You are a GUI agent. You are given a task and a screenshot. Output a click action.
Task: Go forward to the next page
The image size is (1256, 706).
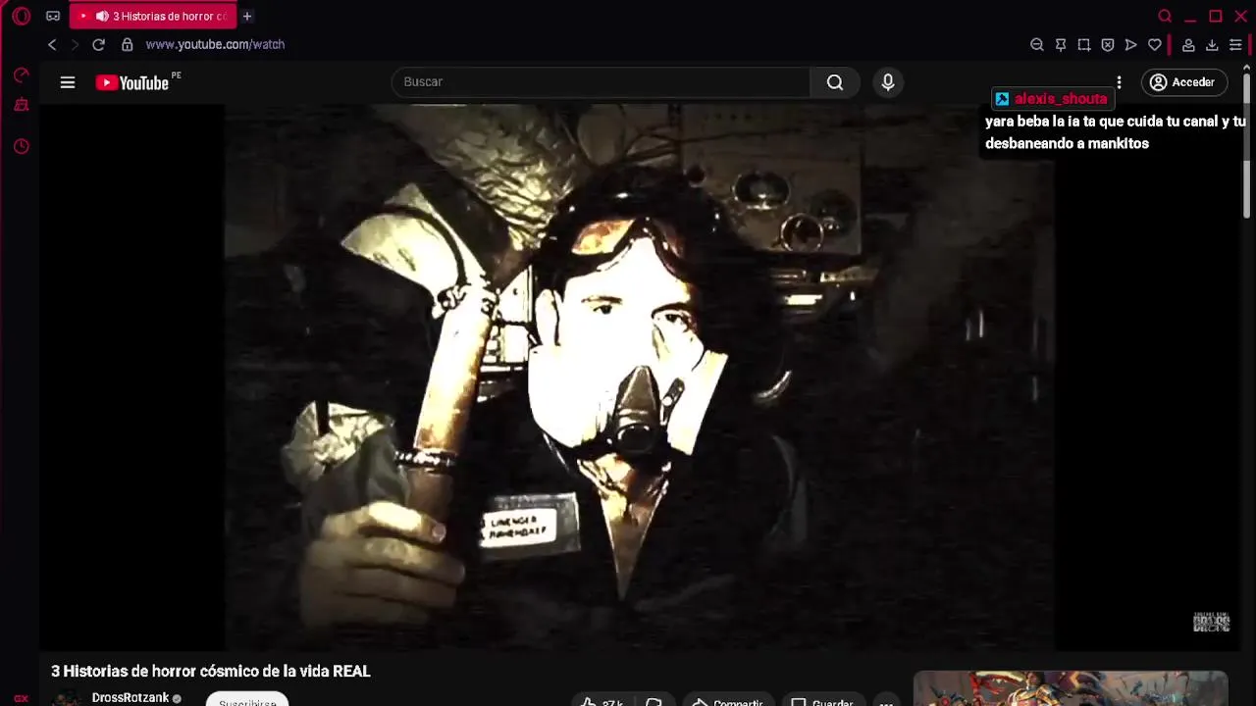[75, 44]
